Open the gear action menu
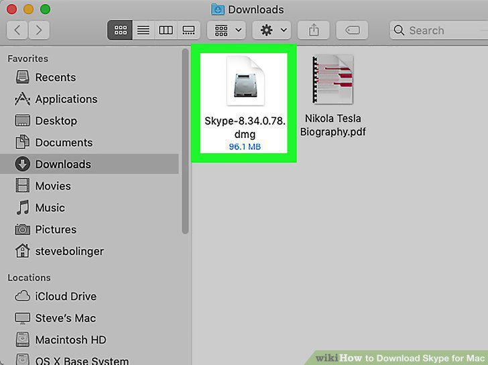 pos(271,30)
